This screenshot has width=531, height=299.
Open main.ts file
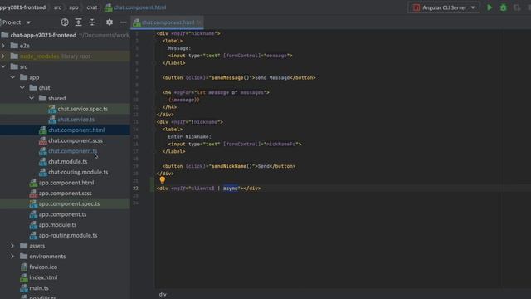pyautogui.click(x=39, y=288)
